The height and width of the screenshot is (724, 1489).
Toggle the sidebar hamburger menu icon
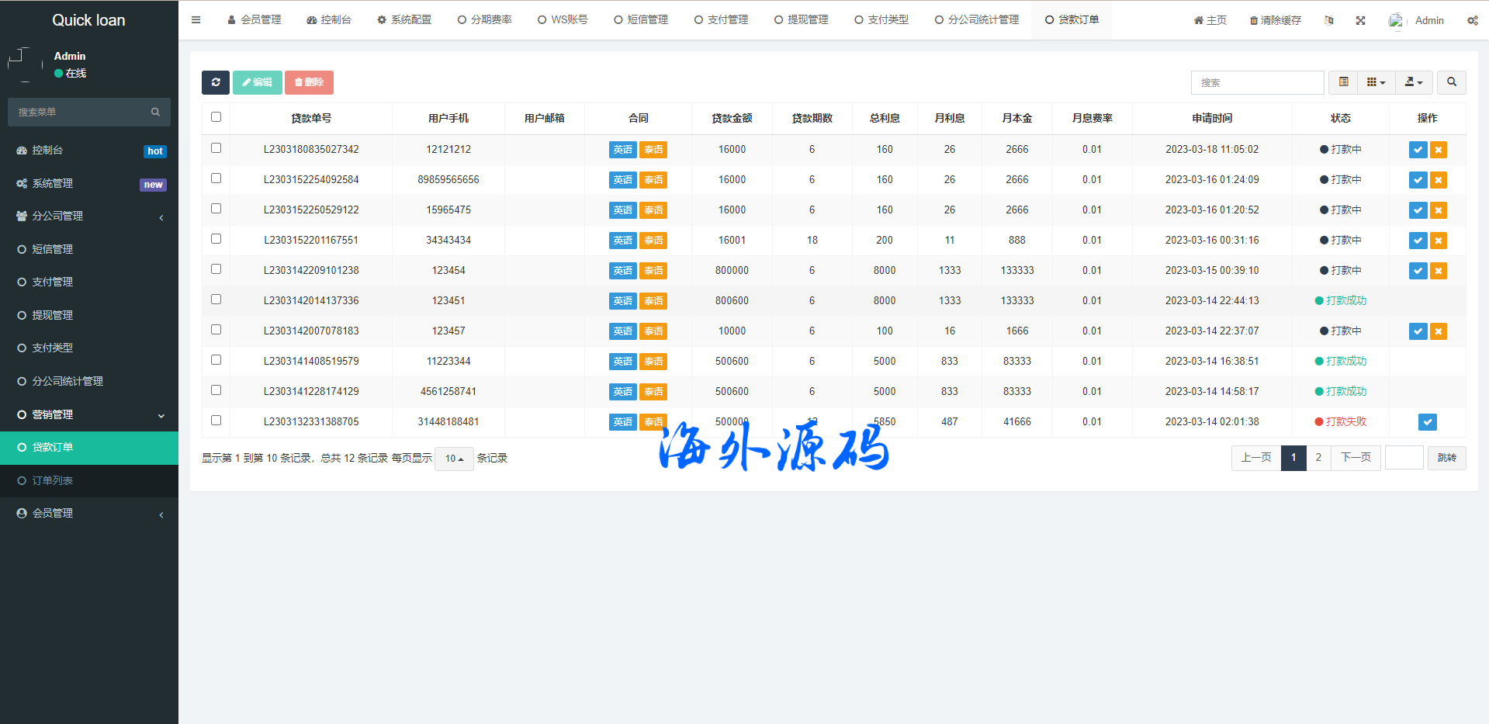point(196,20)
